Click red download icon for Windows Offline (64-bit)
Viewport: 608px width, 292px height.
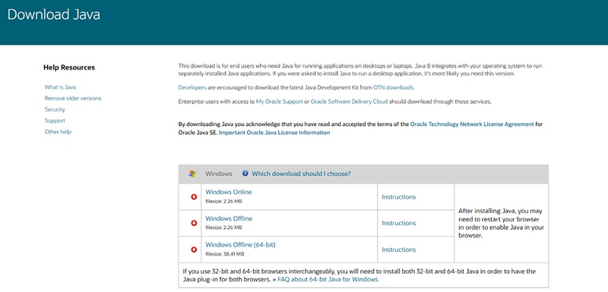tap(194, 250)
